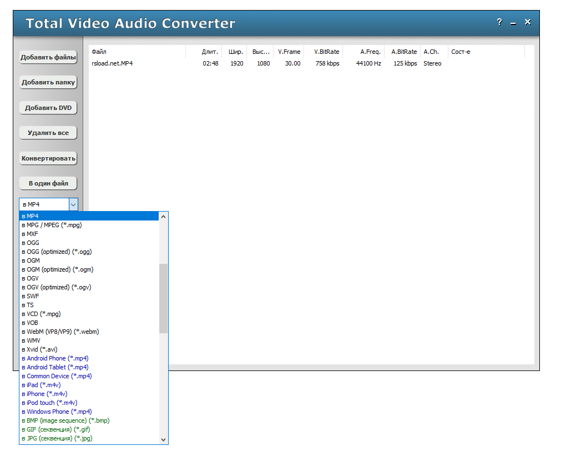Image resolution: width=561 pixels, height=456 pixels.
Task: Sort by the Файл column header
Action: pos(137,52)
